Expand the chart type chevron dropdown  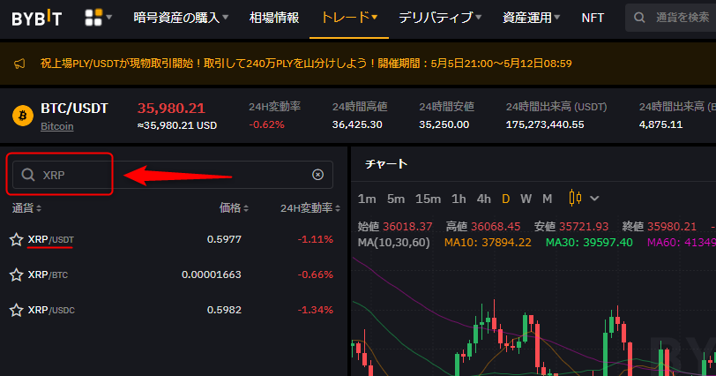(x=594, y=199)
